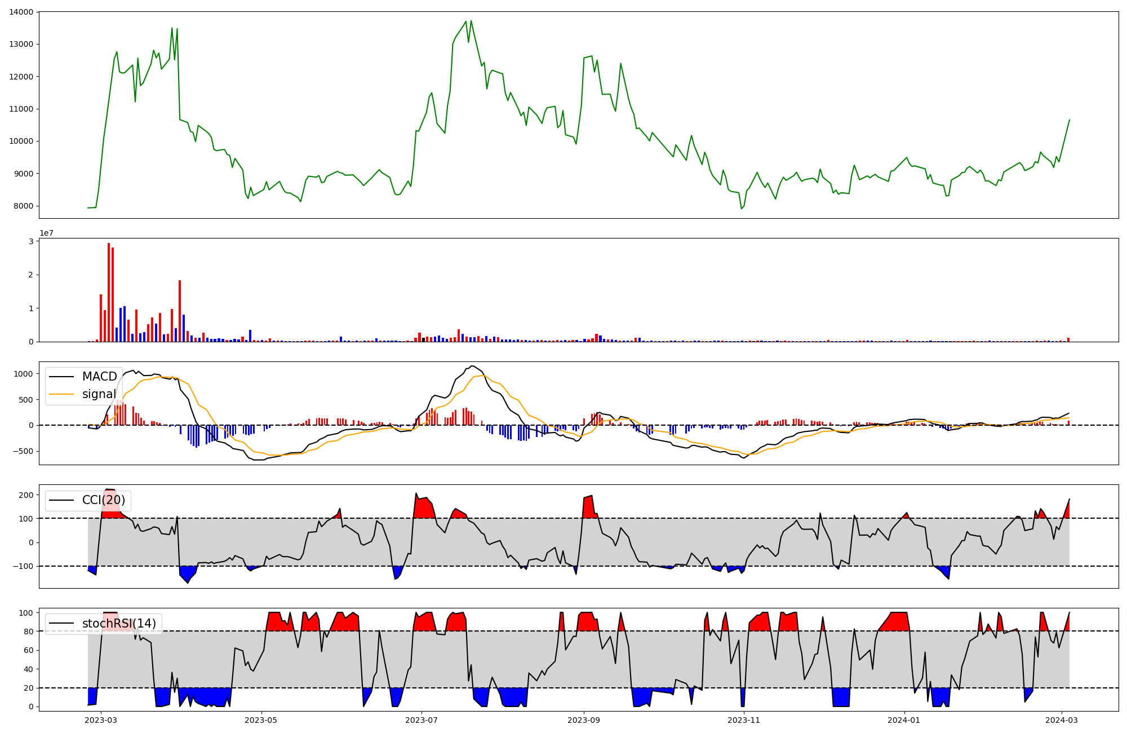Click the 200 CCI axis label
Image resolution: width=1127 pixels, height=733 pixels.
tap(26, 495)
